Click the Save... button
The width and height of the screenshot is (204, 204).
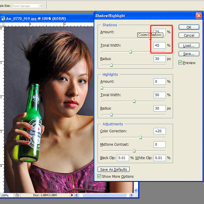(x=189, y=54)
